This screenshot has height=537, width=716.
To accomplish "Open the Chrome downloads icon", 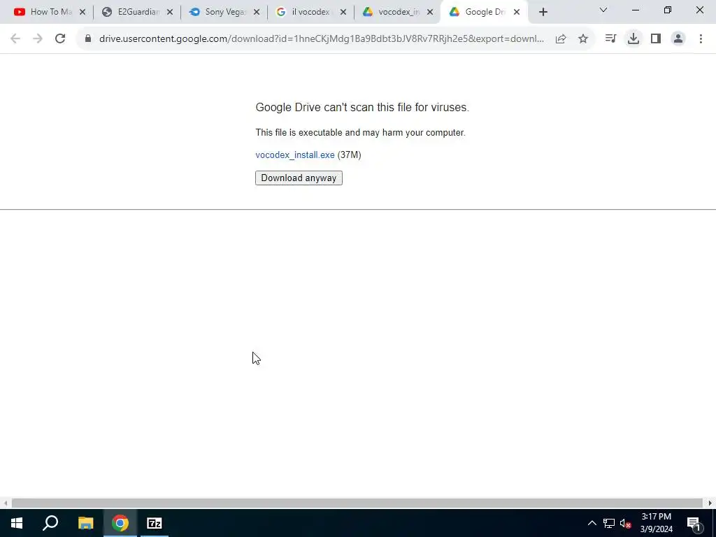I will pos(633,39).
